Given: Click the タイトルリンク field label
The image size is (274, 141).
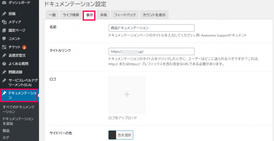Looking at the screenshot, I should (60, 50).
